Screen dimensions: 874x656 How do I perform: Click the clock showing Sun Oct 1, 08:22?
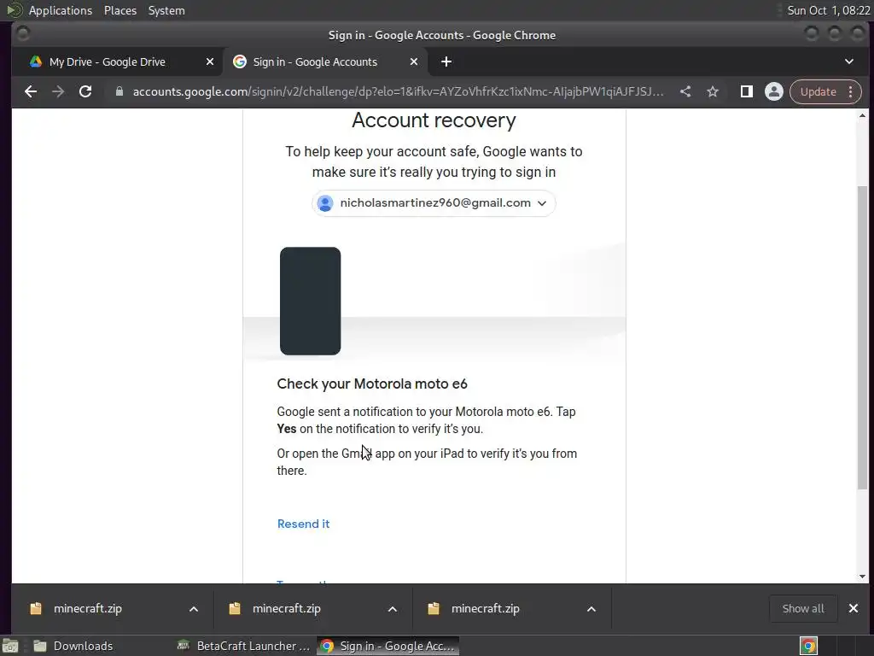click(x=828, y=10)
